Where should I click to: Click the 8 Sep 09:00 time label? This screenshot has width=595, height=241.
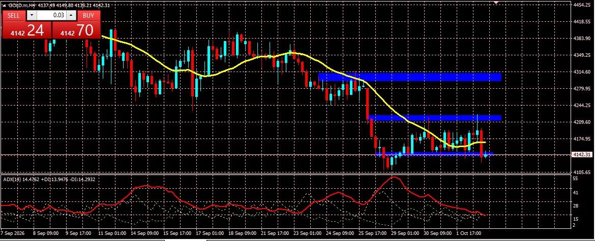(x=46, y=233)
